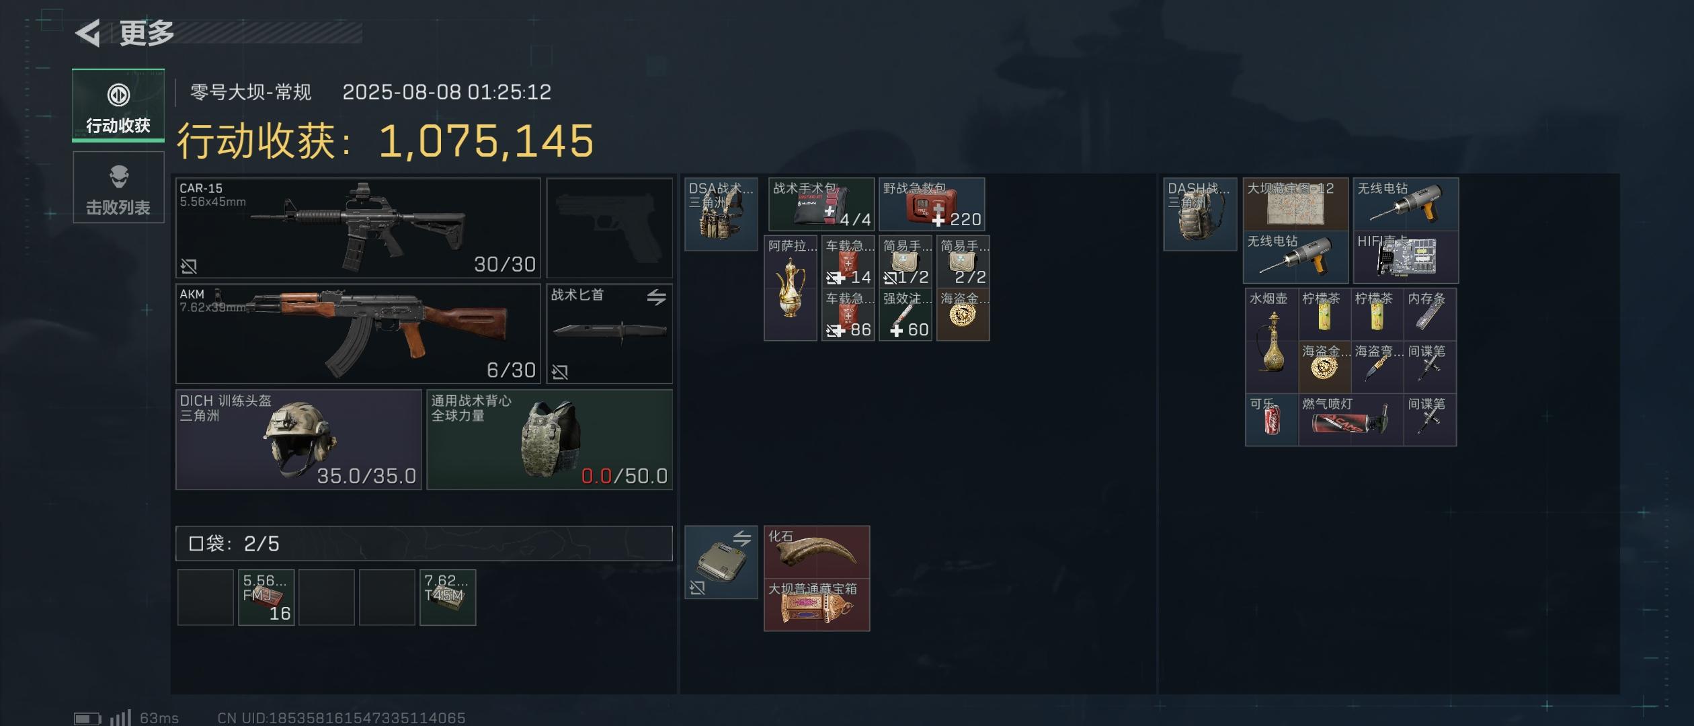Viewport: 1694px width, 726px height.
Task: Click the empty pistol sidearm slot
Action: click(610, 228)
